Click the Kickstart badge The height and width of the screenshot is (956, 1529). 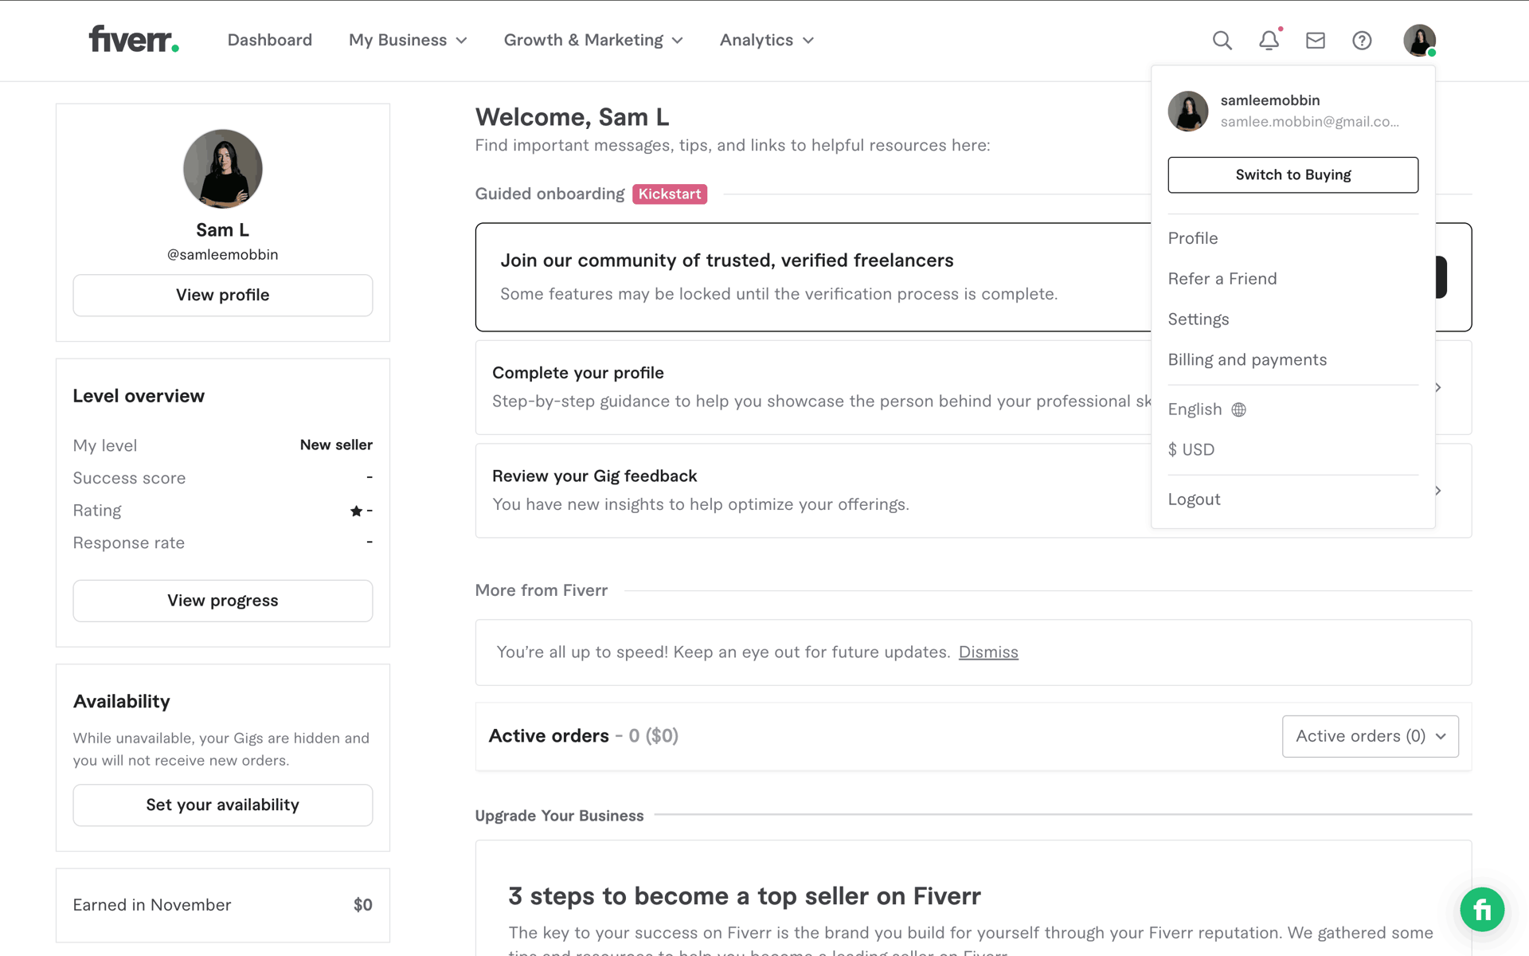[670, 194]
